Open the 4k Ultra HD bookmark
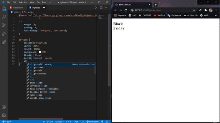This screenshot has height=123, width=220. [190, 15]
